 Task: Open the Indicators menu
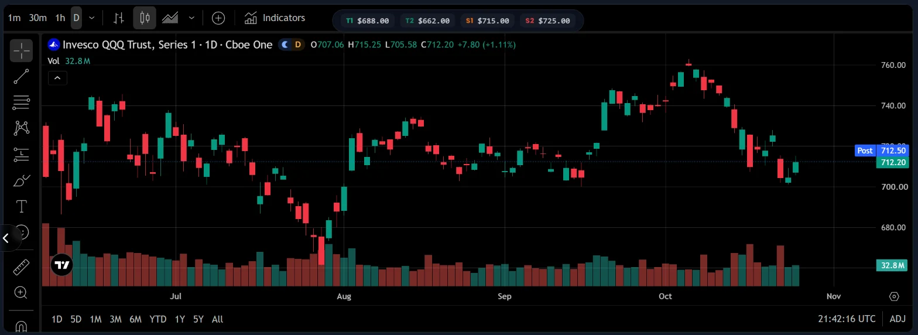click(x=275, y=18)
